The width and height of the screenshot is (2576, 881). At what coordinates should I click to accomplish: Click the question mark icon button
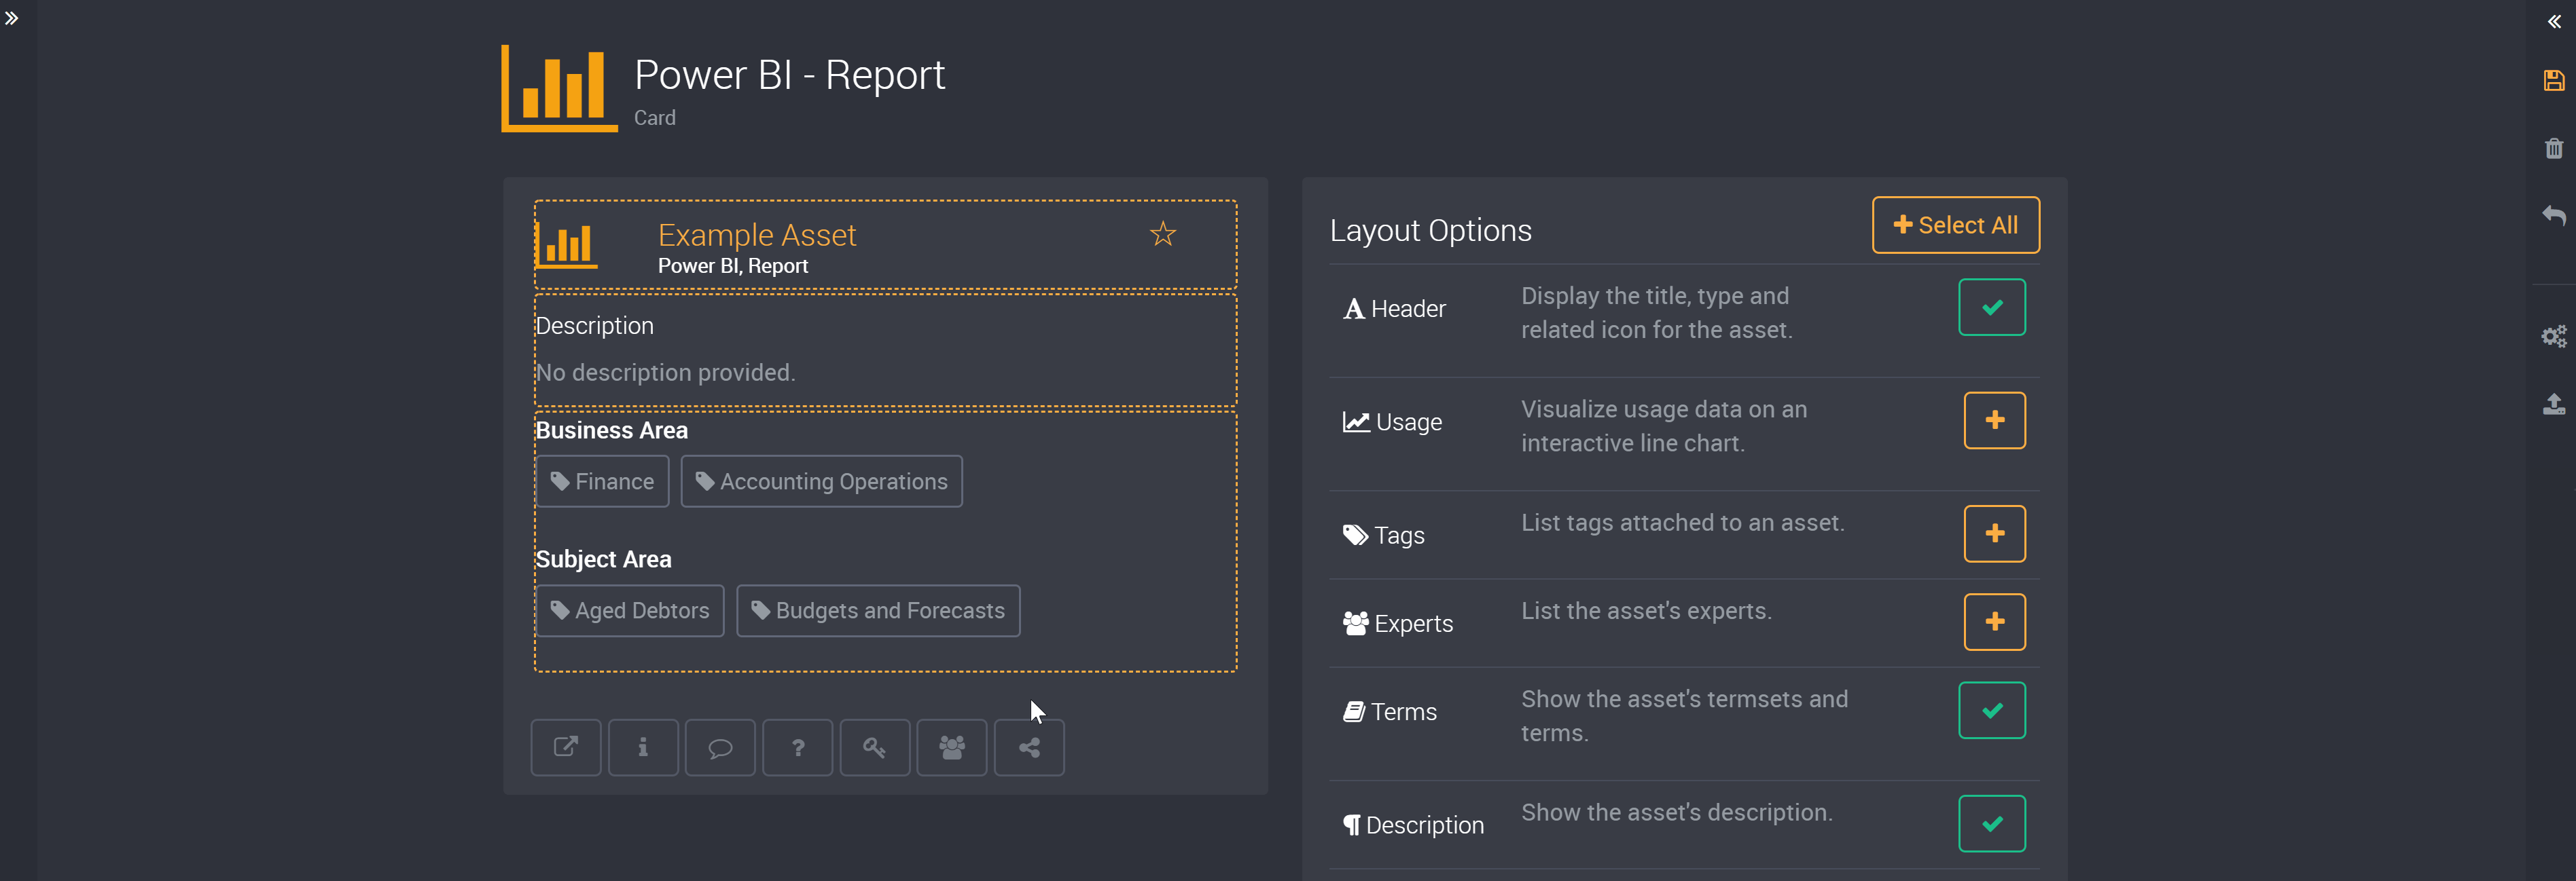click(x=798, y=747)
